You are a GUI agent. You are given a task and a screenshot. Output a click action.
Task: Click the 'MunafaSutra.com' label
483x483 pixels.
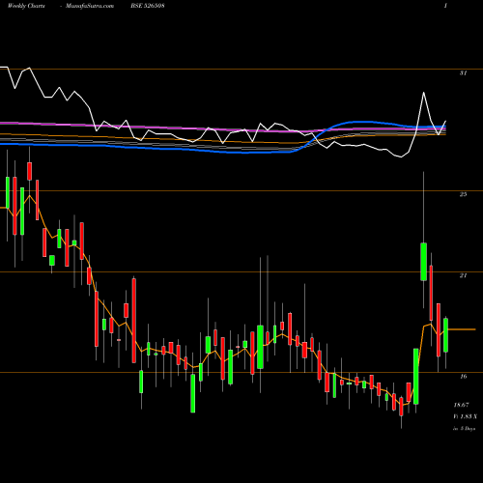tap(90, 6)
